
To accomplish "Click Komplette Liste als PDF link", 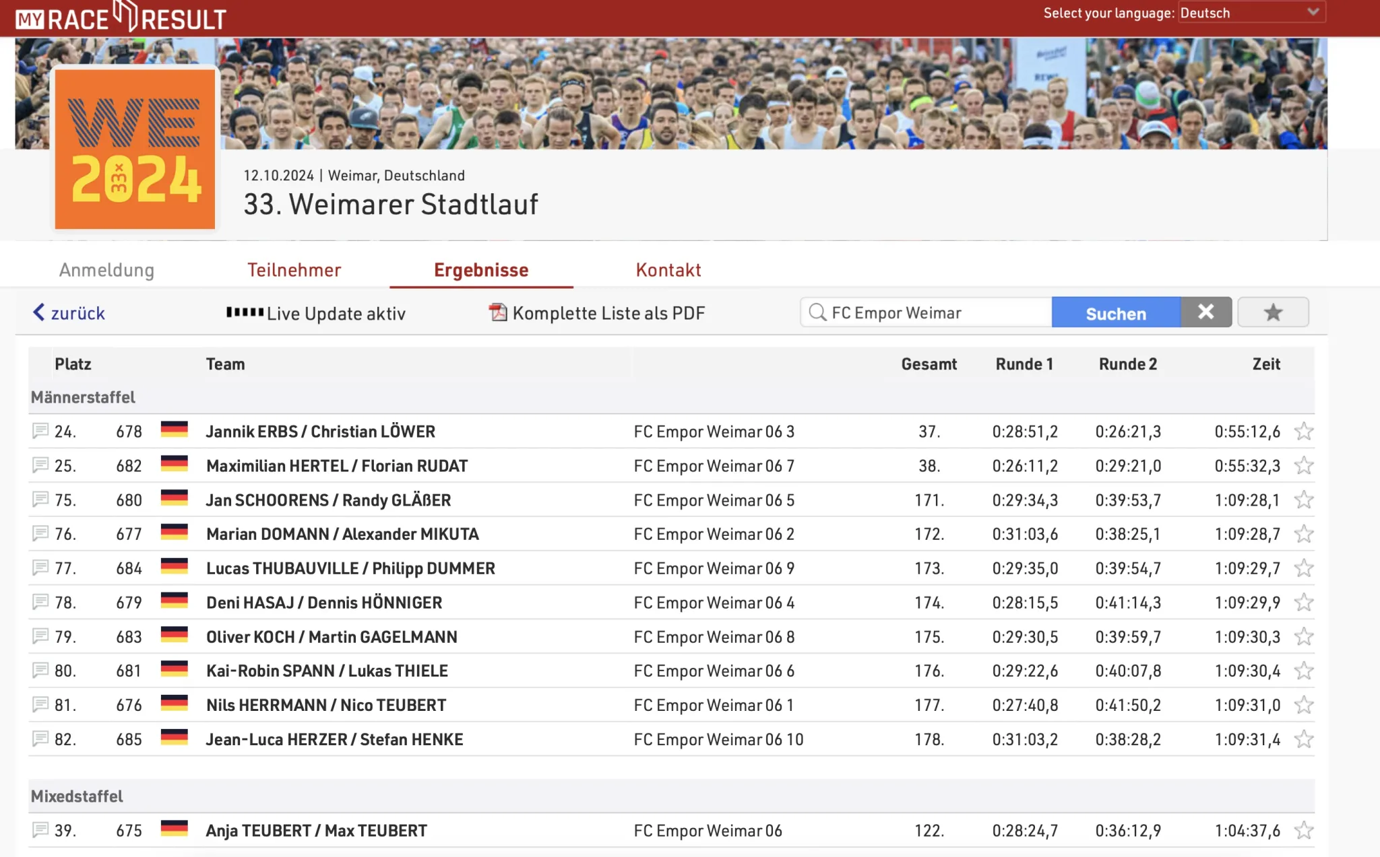I will click(x=608, y=313).
